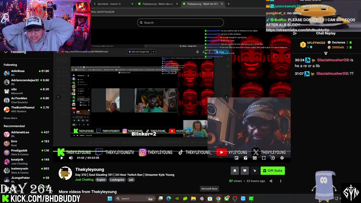361x203 pixels.
Task: Switch to the Thekyleyoung Watch clips tab
Action: click(x=157, y=4)
